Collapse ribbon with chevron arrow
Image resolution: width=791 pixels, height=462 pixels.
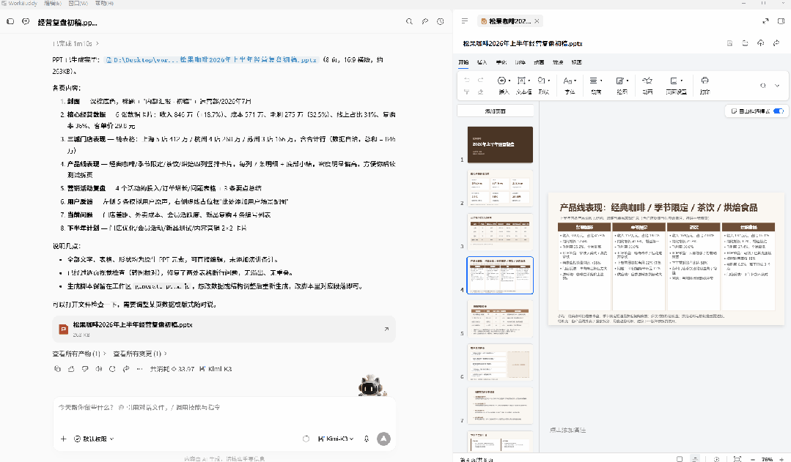[x=777, y=85]
